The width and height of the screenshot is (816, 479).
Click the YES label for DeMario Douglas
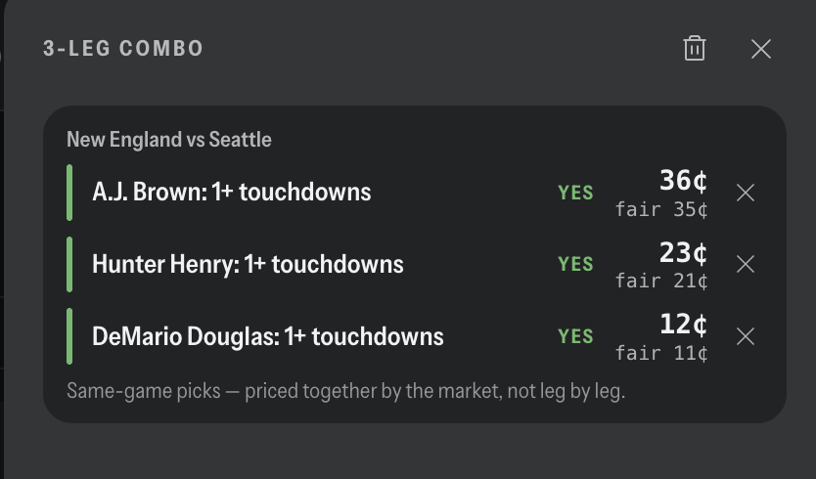coord(575,336)
